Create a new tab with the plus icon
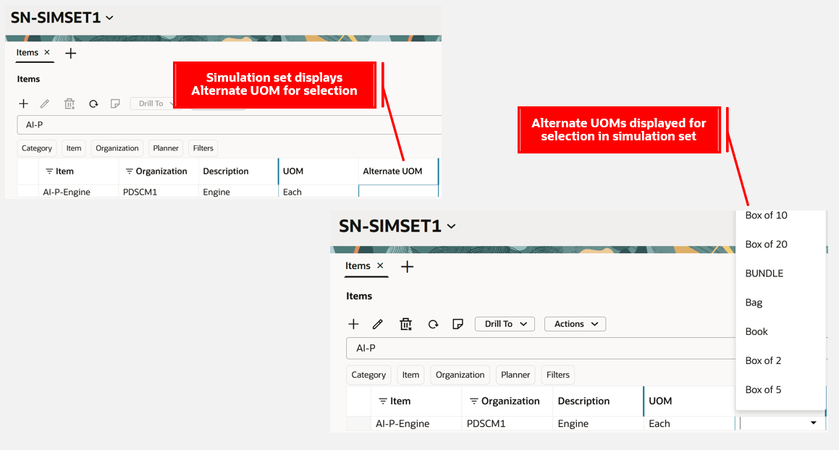This screenshot has width=839, height=450. point(407,266)
